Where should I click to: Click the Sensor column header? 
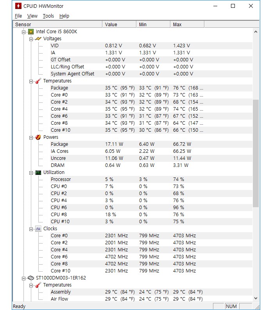pyautogui.click(x=58, y=25)
